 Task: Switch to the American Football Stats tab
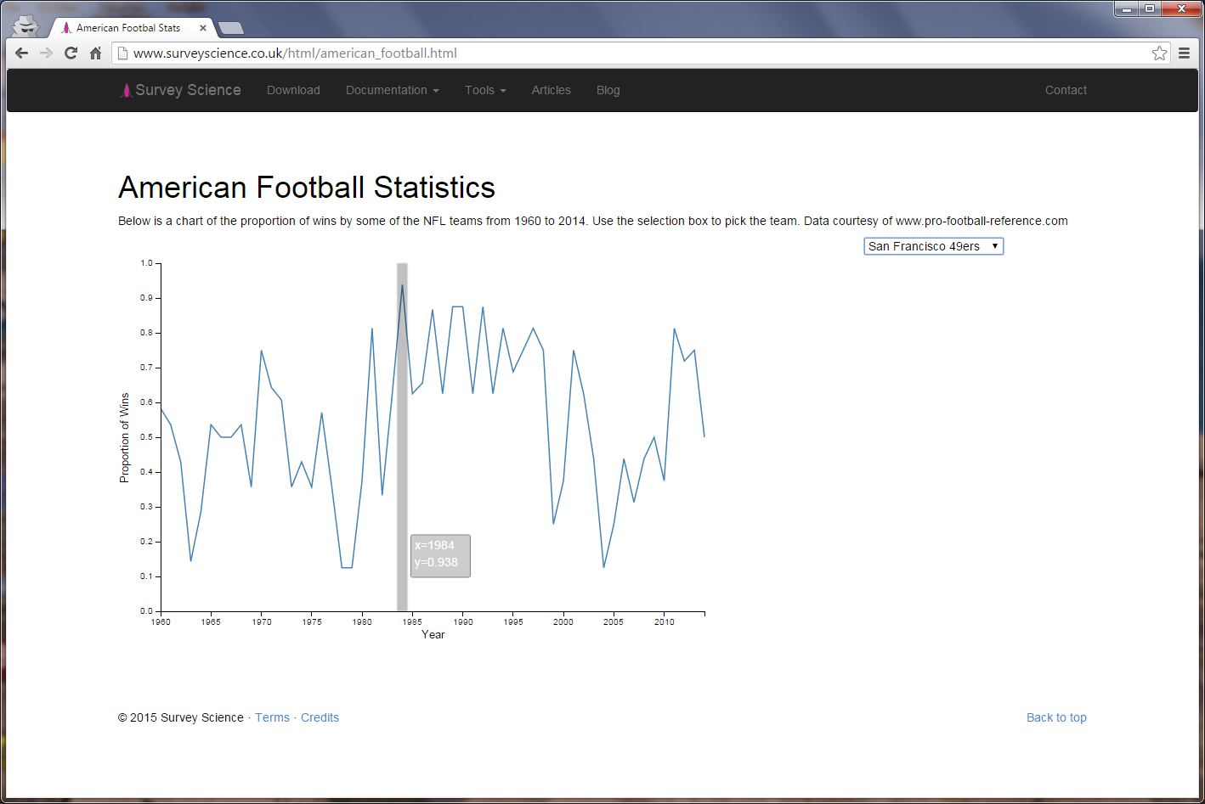click(x=127, y=27)
